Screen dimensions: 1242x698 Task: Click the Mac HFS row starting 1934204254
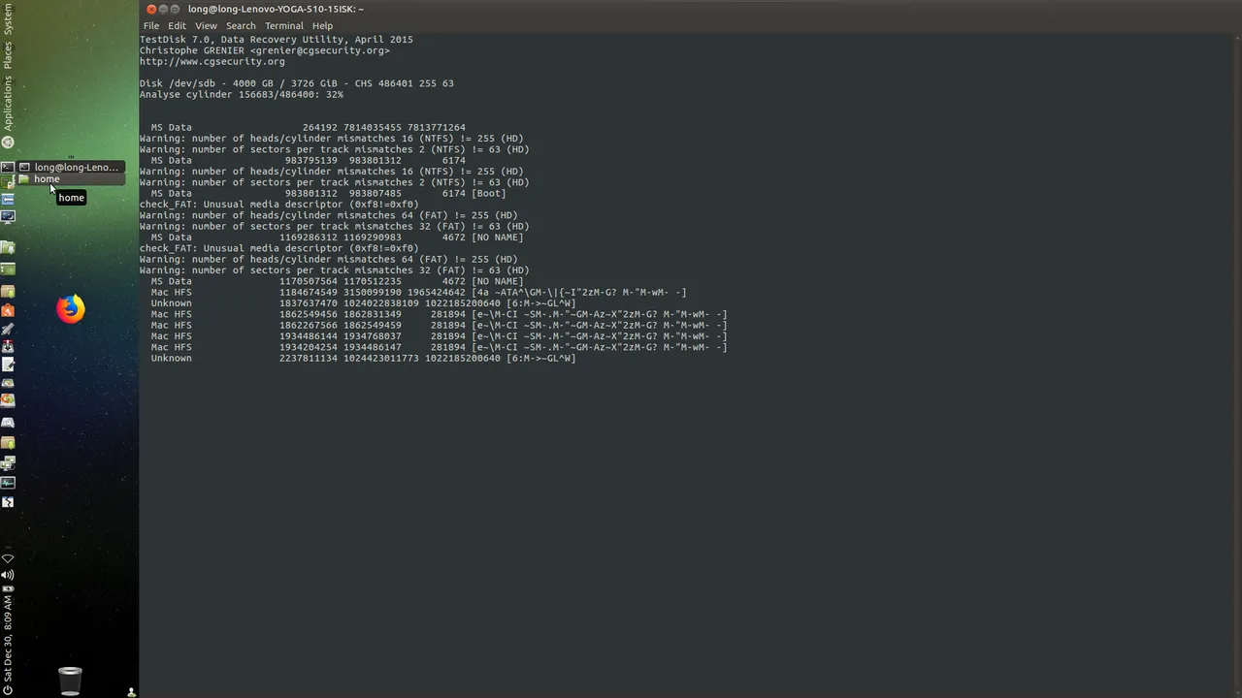point(439,347)
